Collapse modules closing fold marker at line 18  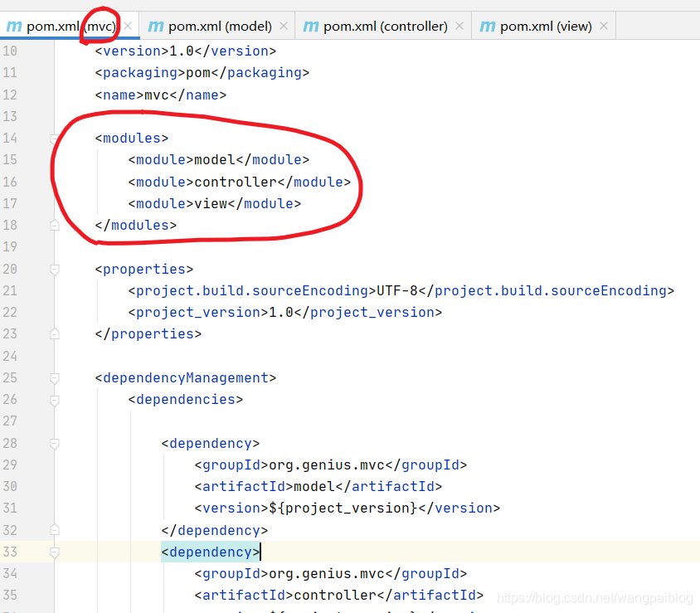[x=55, y=225]
